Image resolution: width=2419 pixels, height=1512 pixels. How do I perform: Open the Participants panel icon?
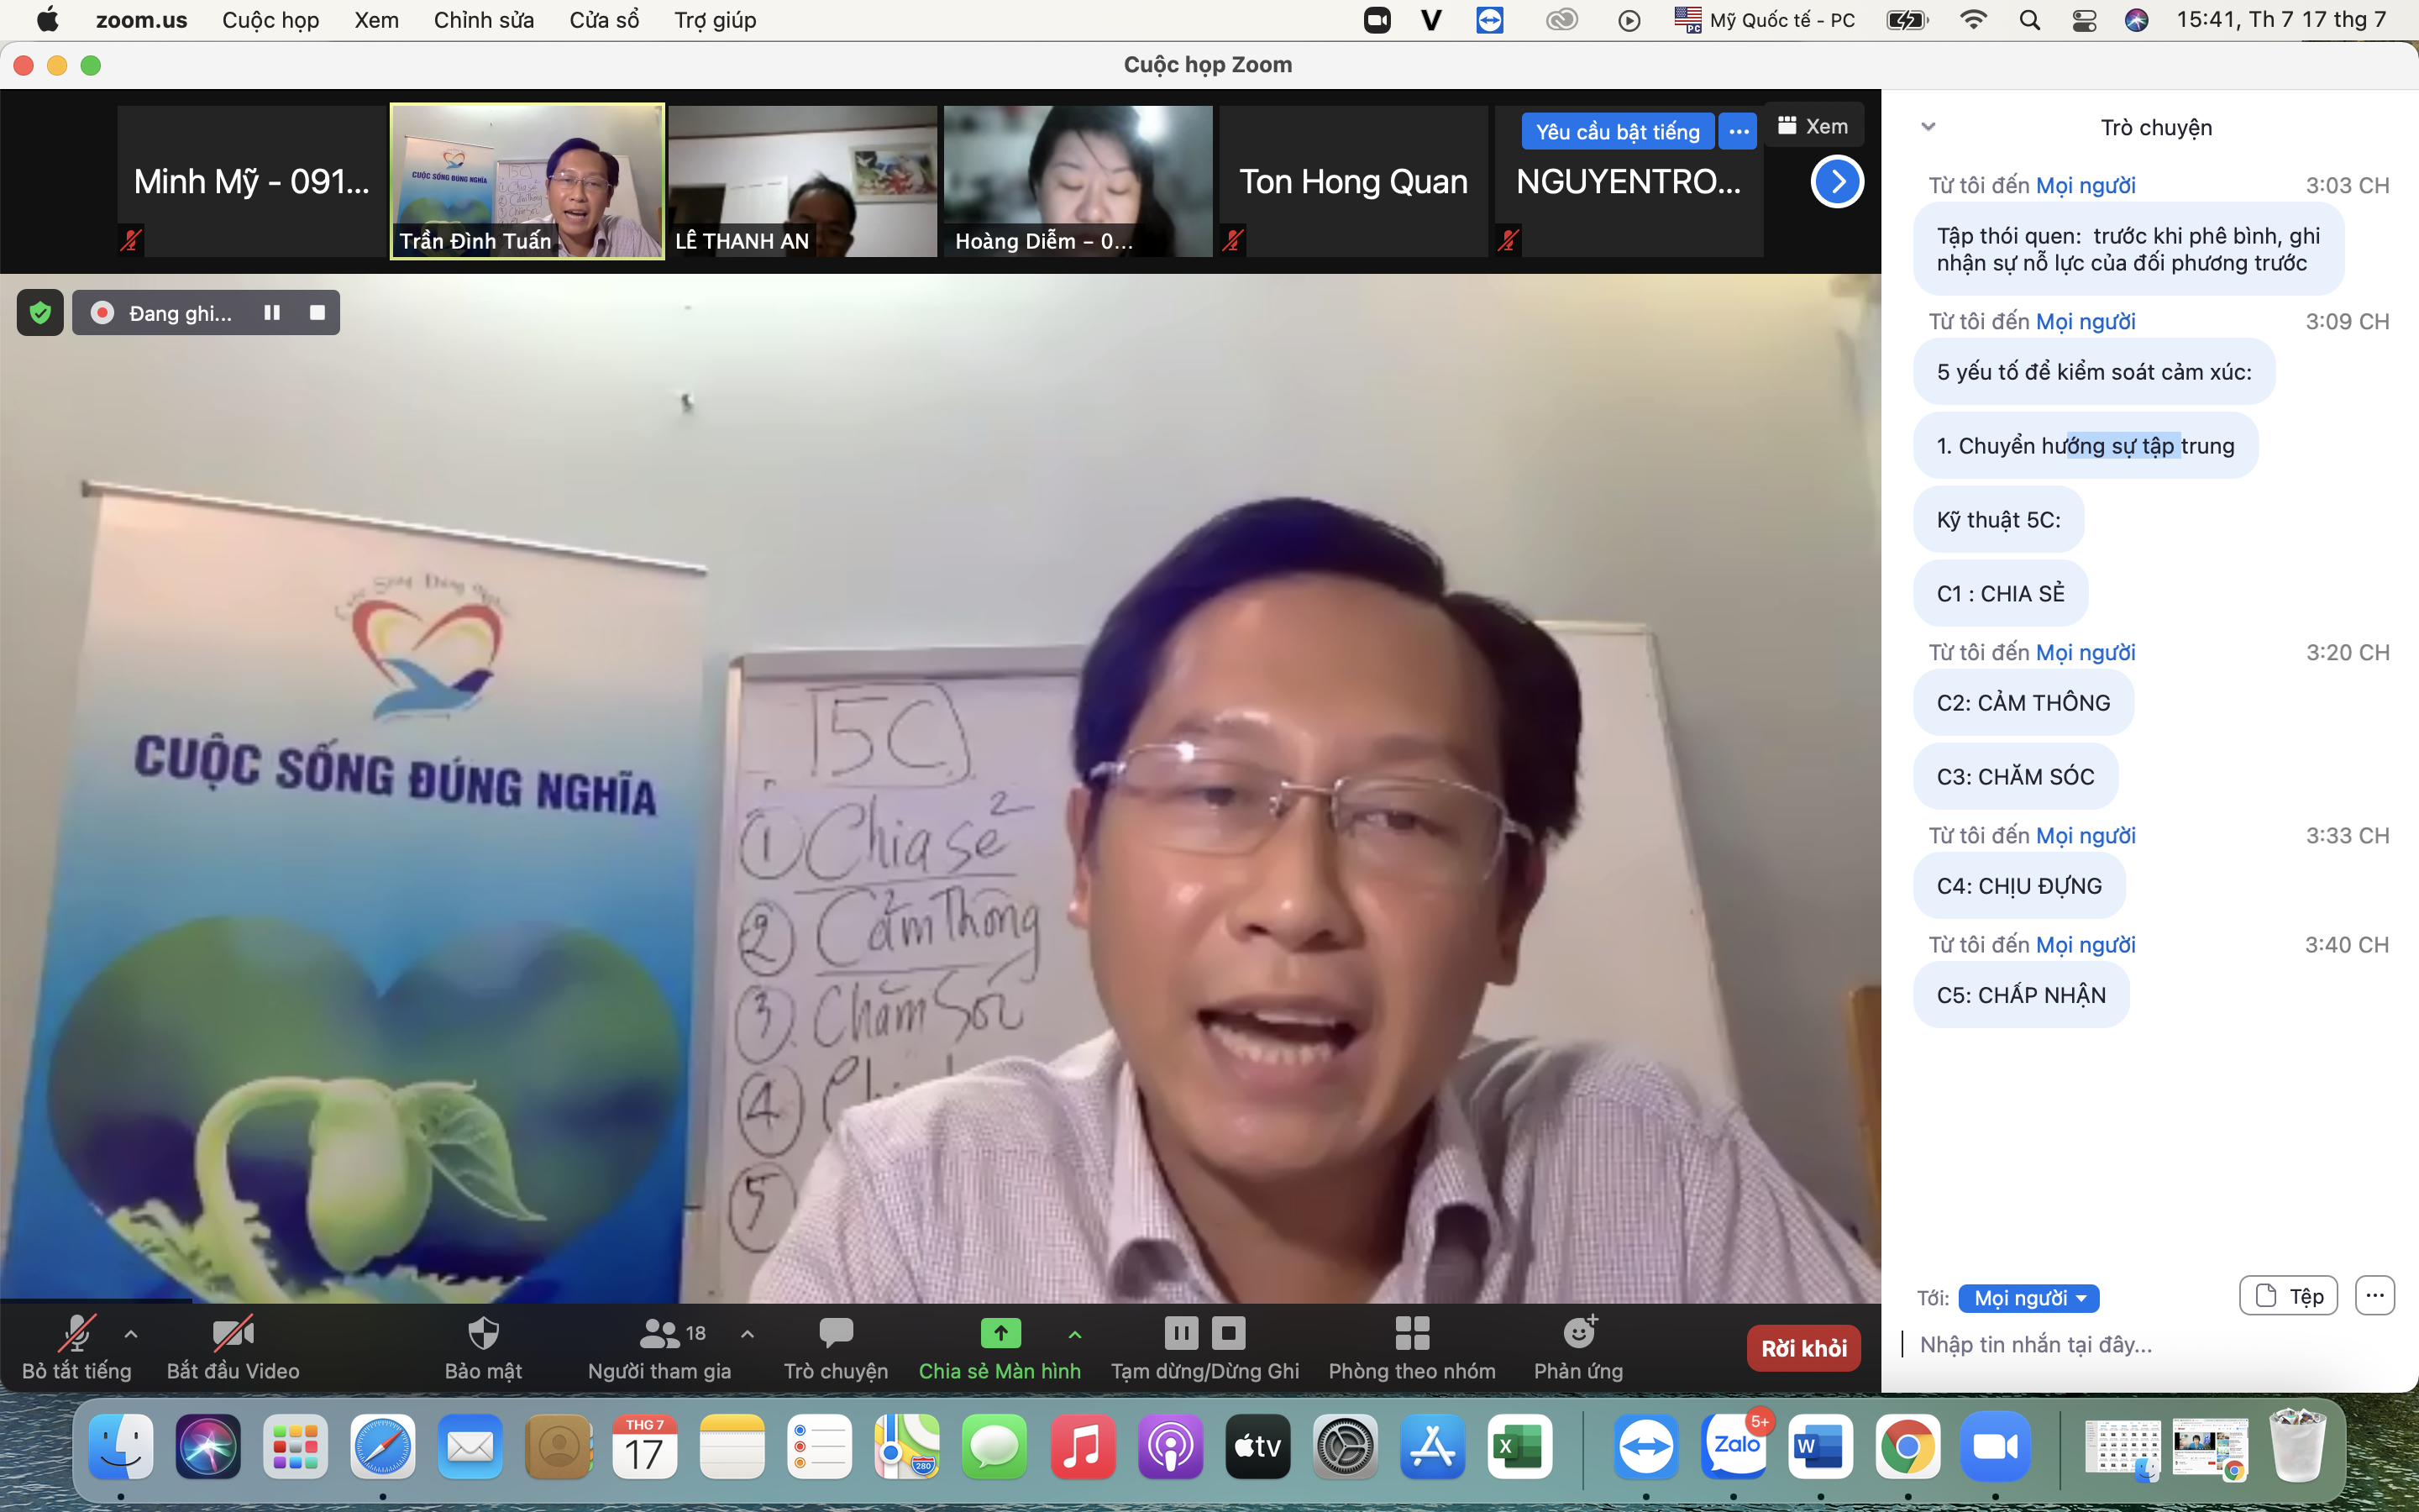coord(659,1333)
